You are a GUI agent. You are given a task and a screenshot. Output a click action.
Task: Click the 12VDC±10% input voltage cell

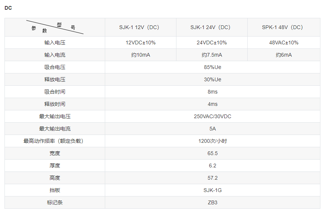tap(140, 43)
